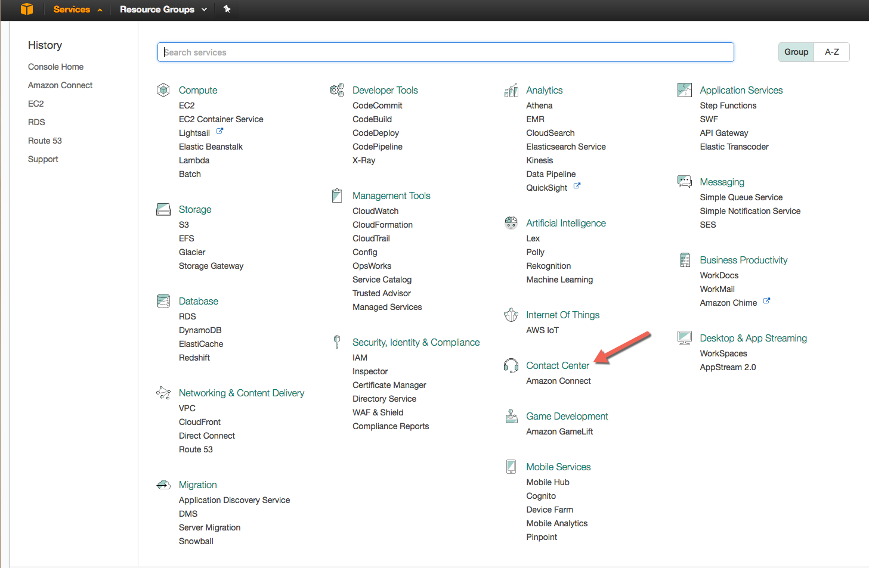Click the Storage category icon

pyautogui.click(x=163, y=209)
